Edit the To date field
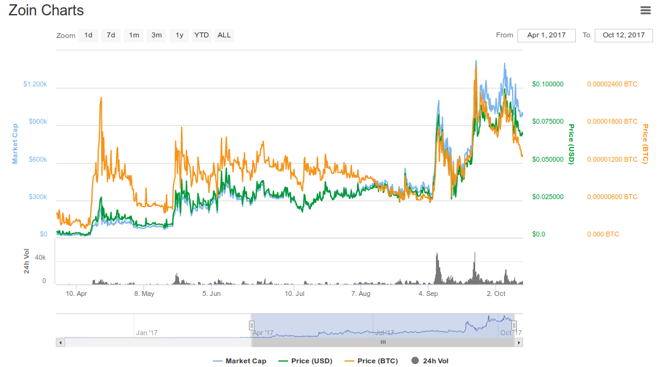Screen dimensions: 661x367 [x=624, y=36]
